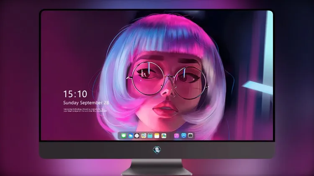Click the 15:10 clock widget
The image size is (314, 176).
point(75,94)
